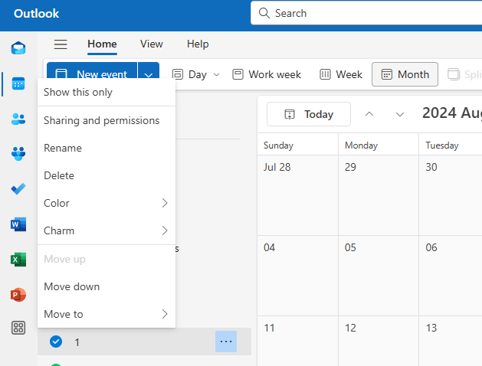The height and width of the screenshot is (366, 482).
Task: Open the Groups icon in sidebar
Action: (x=18, y=154)
